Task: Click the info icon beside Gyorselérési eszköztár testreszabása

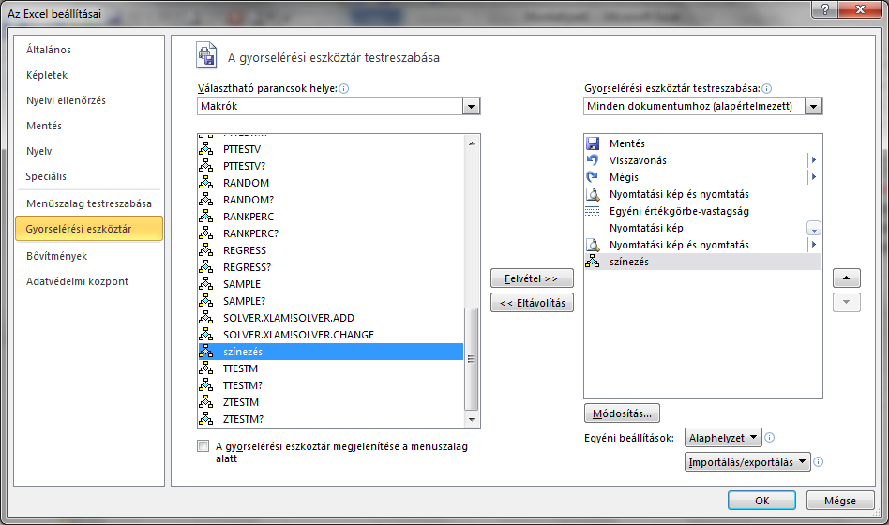Action: point(766,88)
